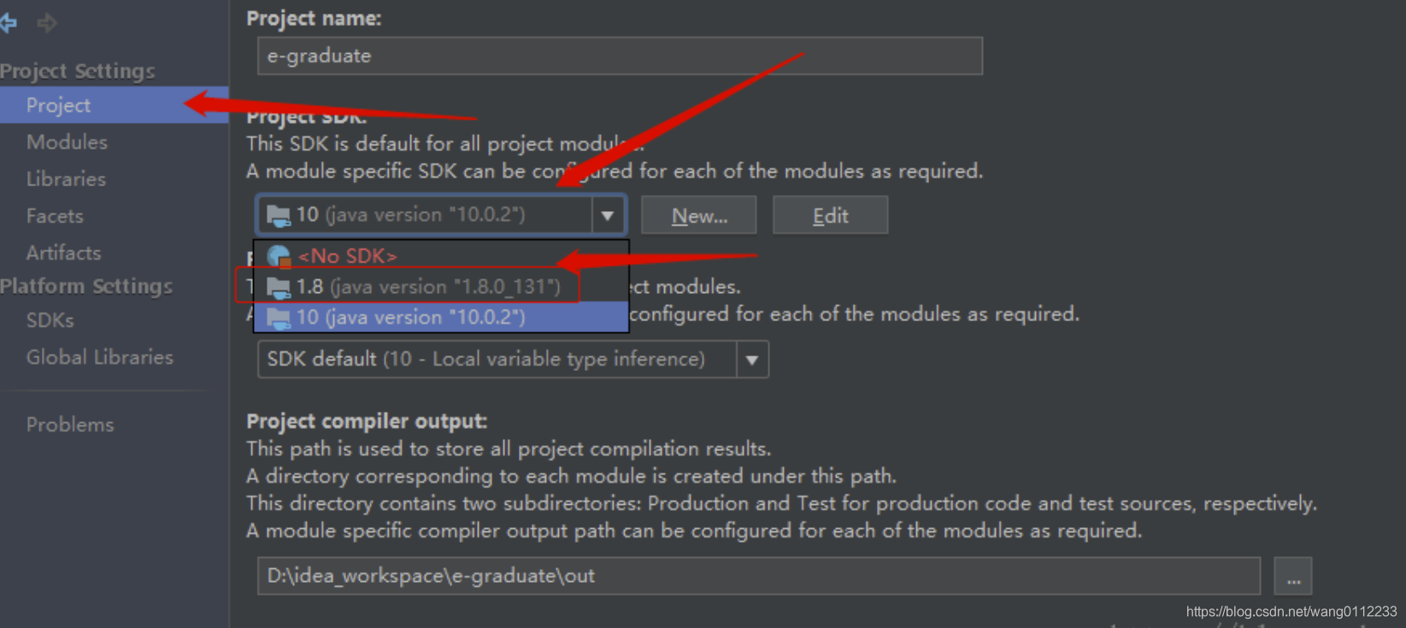1406x628 pixels.
Task: Click the back navigation arrow
Action: click(9, 23)
